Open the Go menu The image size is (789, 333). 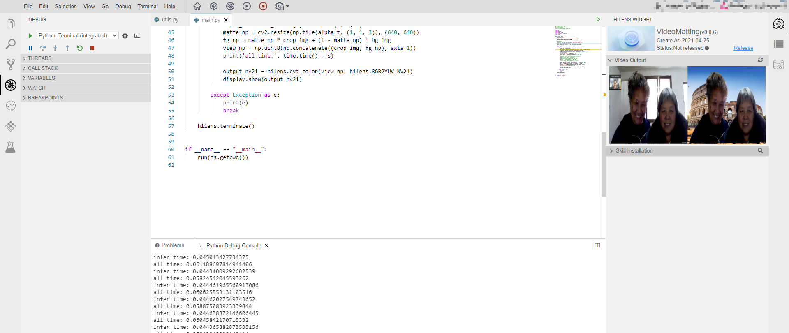105,6
